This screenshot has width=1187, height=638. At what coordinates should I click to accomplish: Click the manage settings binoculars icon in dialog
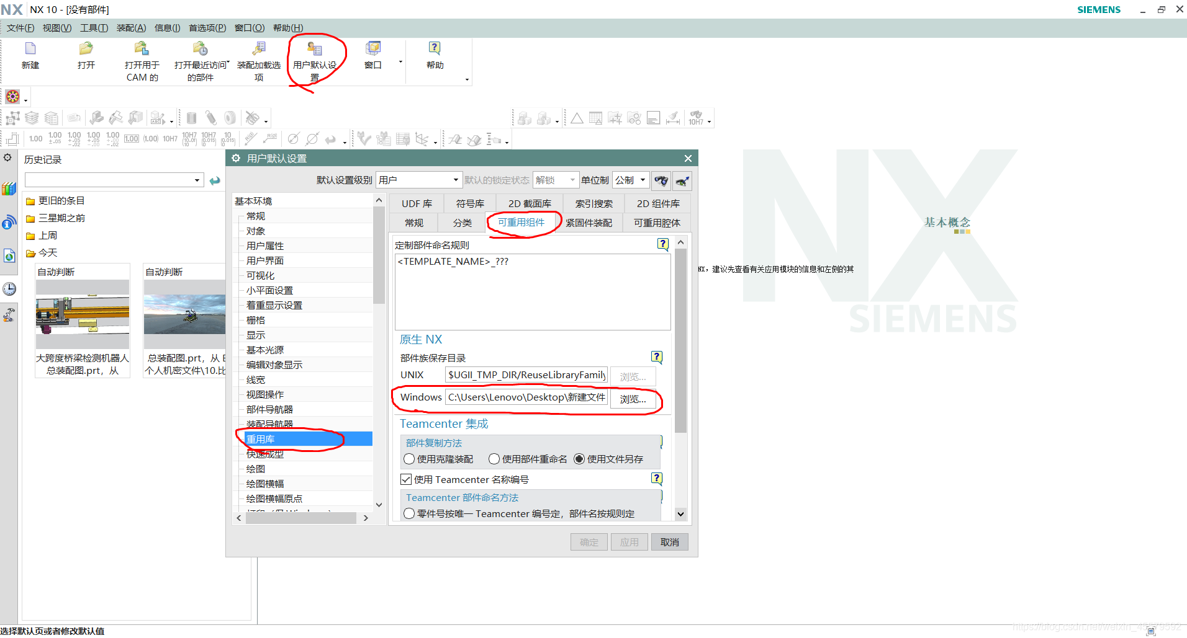pos(661,180)
